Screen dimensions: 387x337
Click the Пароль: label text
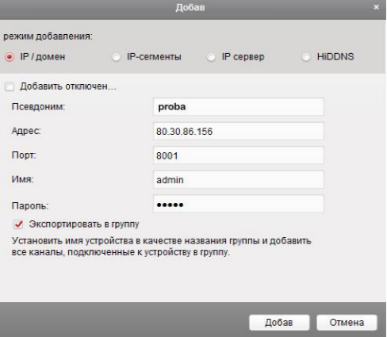[30, 205]
